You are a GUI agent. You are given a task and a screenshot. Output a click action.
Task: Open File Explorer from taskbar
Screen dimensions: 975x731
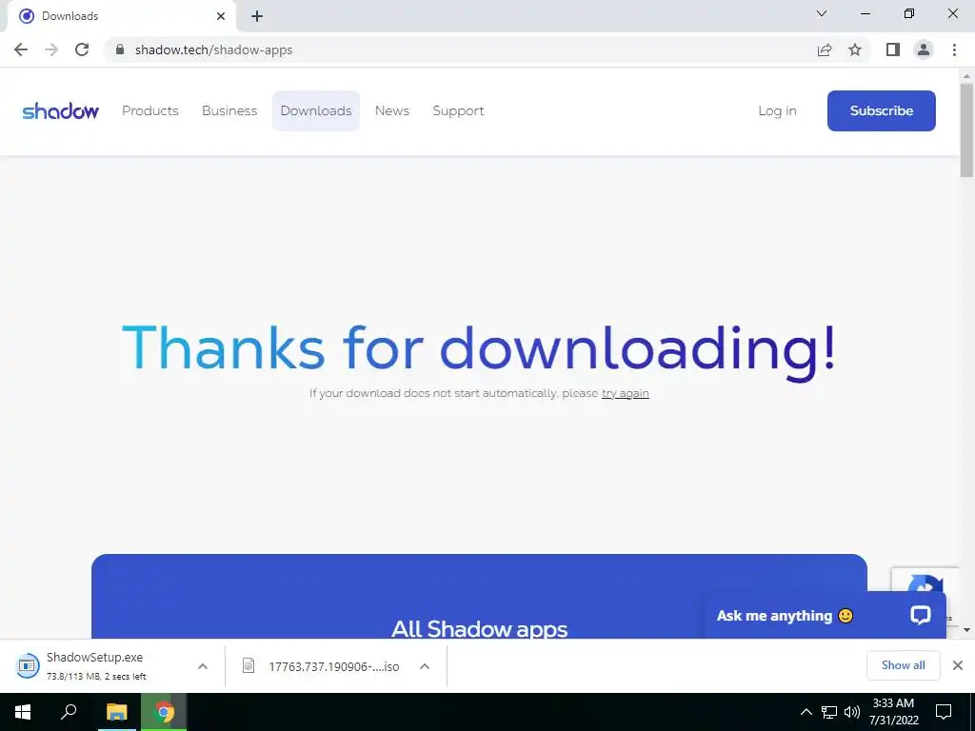[116, 712]
